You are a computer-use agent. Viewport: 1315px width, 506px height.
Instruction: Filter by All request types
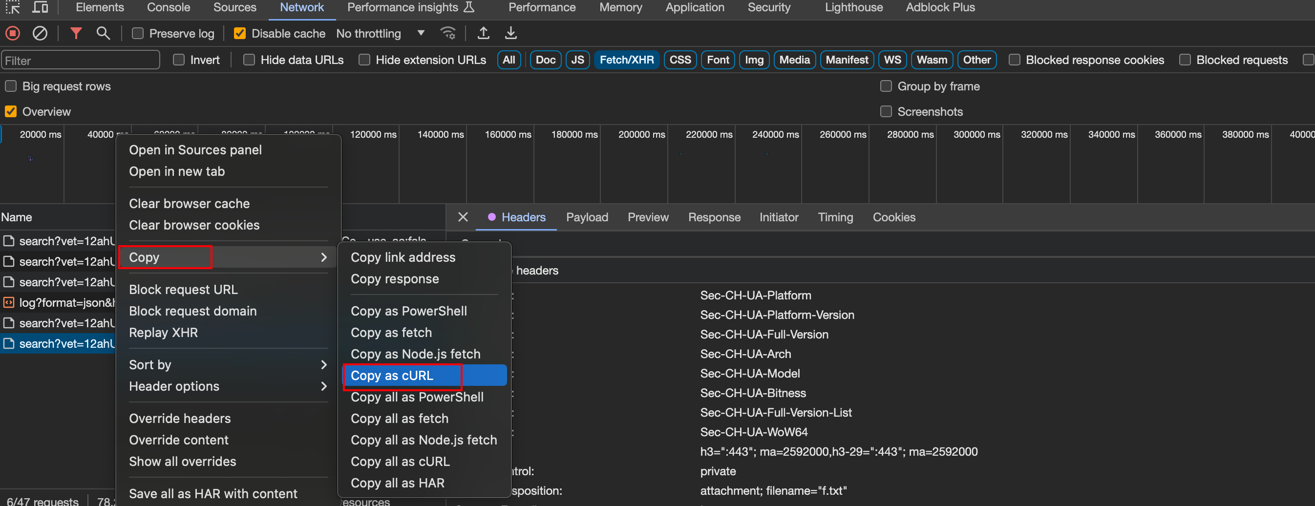[x=509, y=60]
